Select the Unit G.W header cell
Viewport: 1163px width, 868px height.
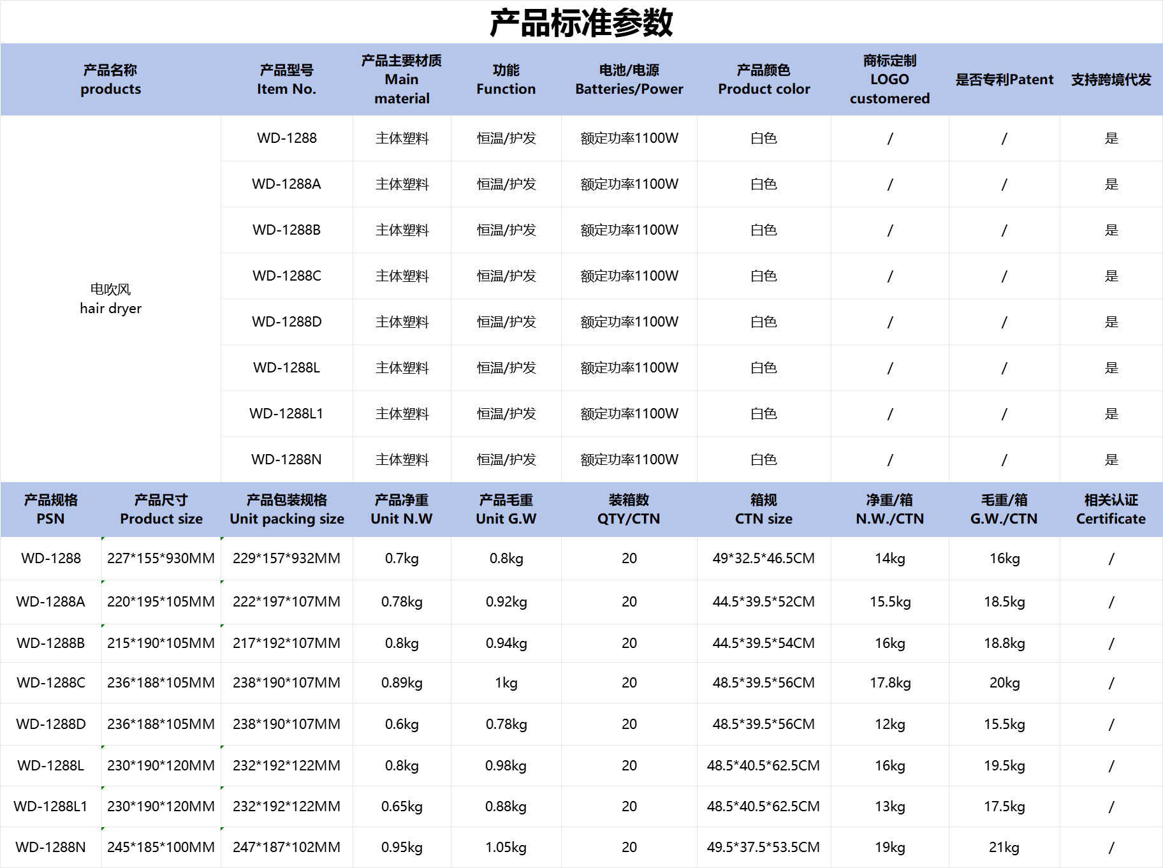(x=506, y=510)
